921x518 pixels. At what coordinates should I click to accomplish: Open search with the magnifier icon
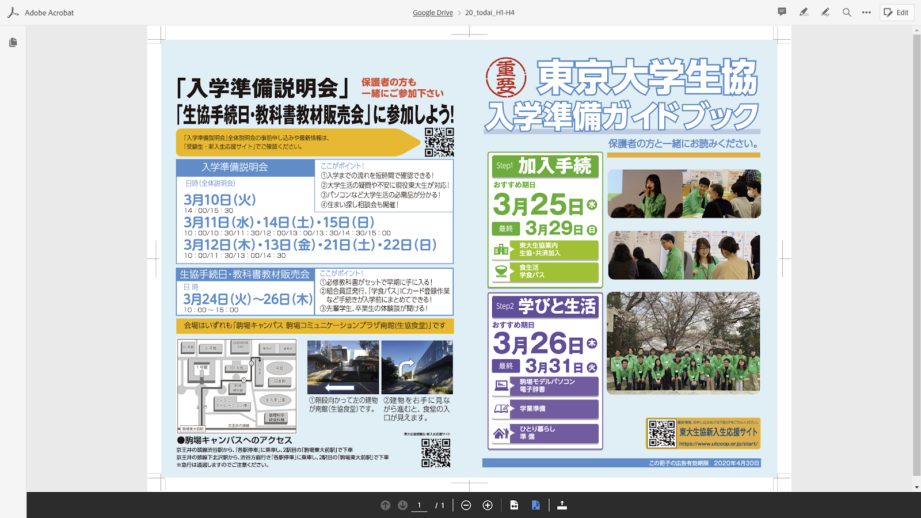(x=847, y=12)
